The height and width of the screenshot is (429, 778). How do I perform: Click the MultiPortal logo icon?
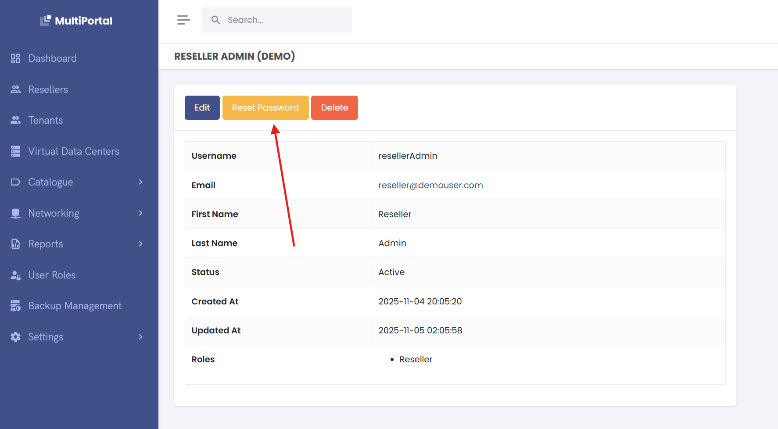[x=45, y=21]
